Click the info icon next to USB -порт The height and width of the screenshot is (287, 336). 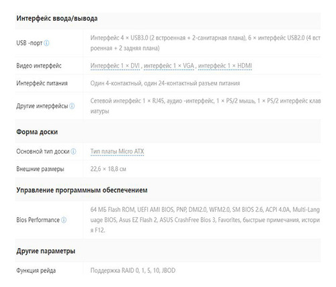pyautogui.click(x=46, y=43)
